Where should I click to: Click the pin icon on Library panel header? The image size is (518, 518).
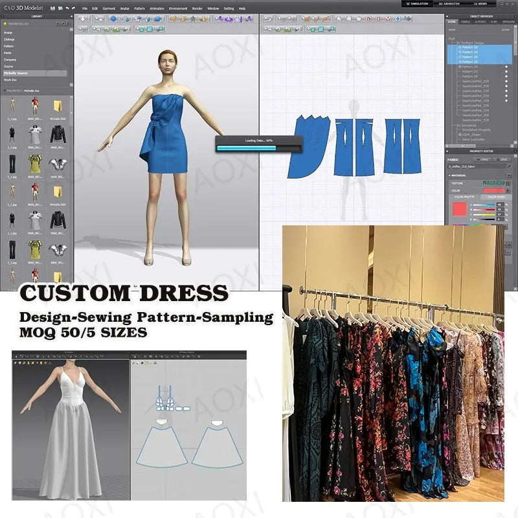[71, 16]
